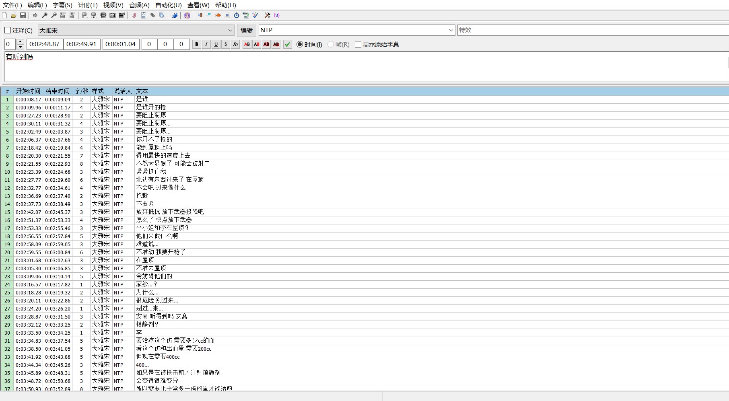The height and width of the screenshot is (401, 729).
Task: Jump video to subtitle start icon
Action: point(63,15)
